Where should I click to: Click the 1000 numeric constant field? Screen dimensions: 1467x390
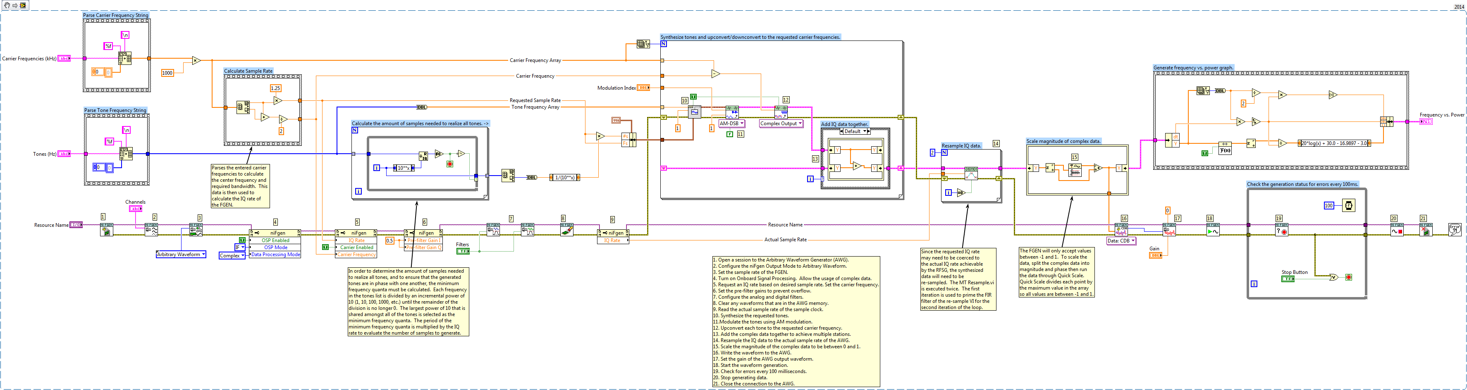[x=167, y=73]
